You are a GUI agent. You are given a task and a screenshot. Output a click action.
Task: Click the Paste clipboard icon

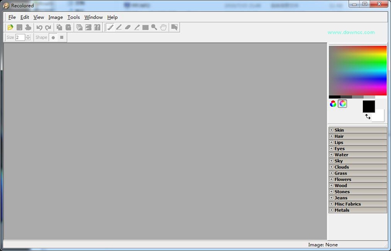pos(68,28)
